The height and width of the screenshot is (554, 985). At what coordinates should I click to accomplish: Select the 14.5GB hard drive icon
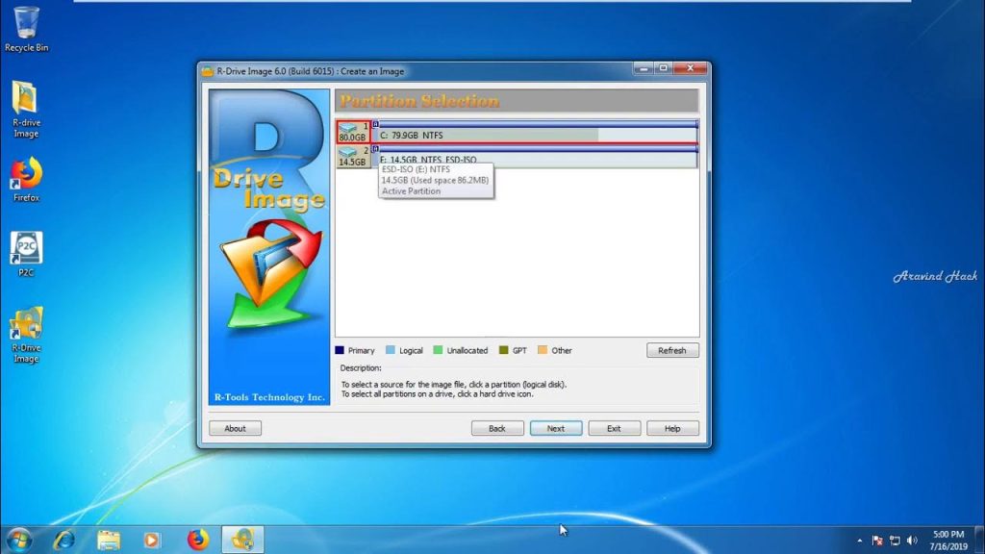click(349, 155)
